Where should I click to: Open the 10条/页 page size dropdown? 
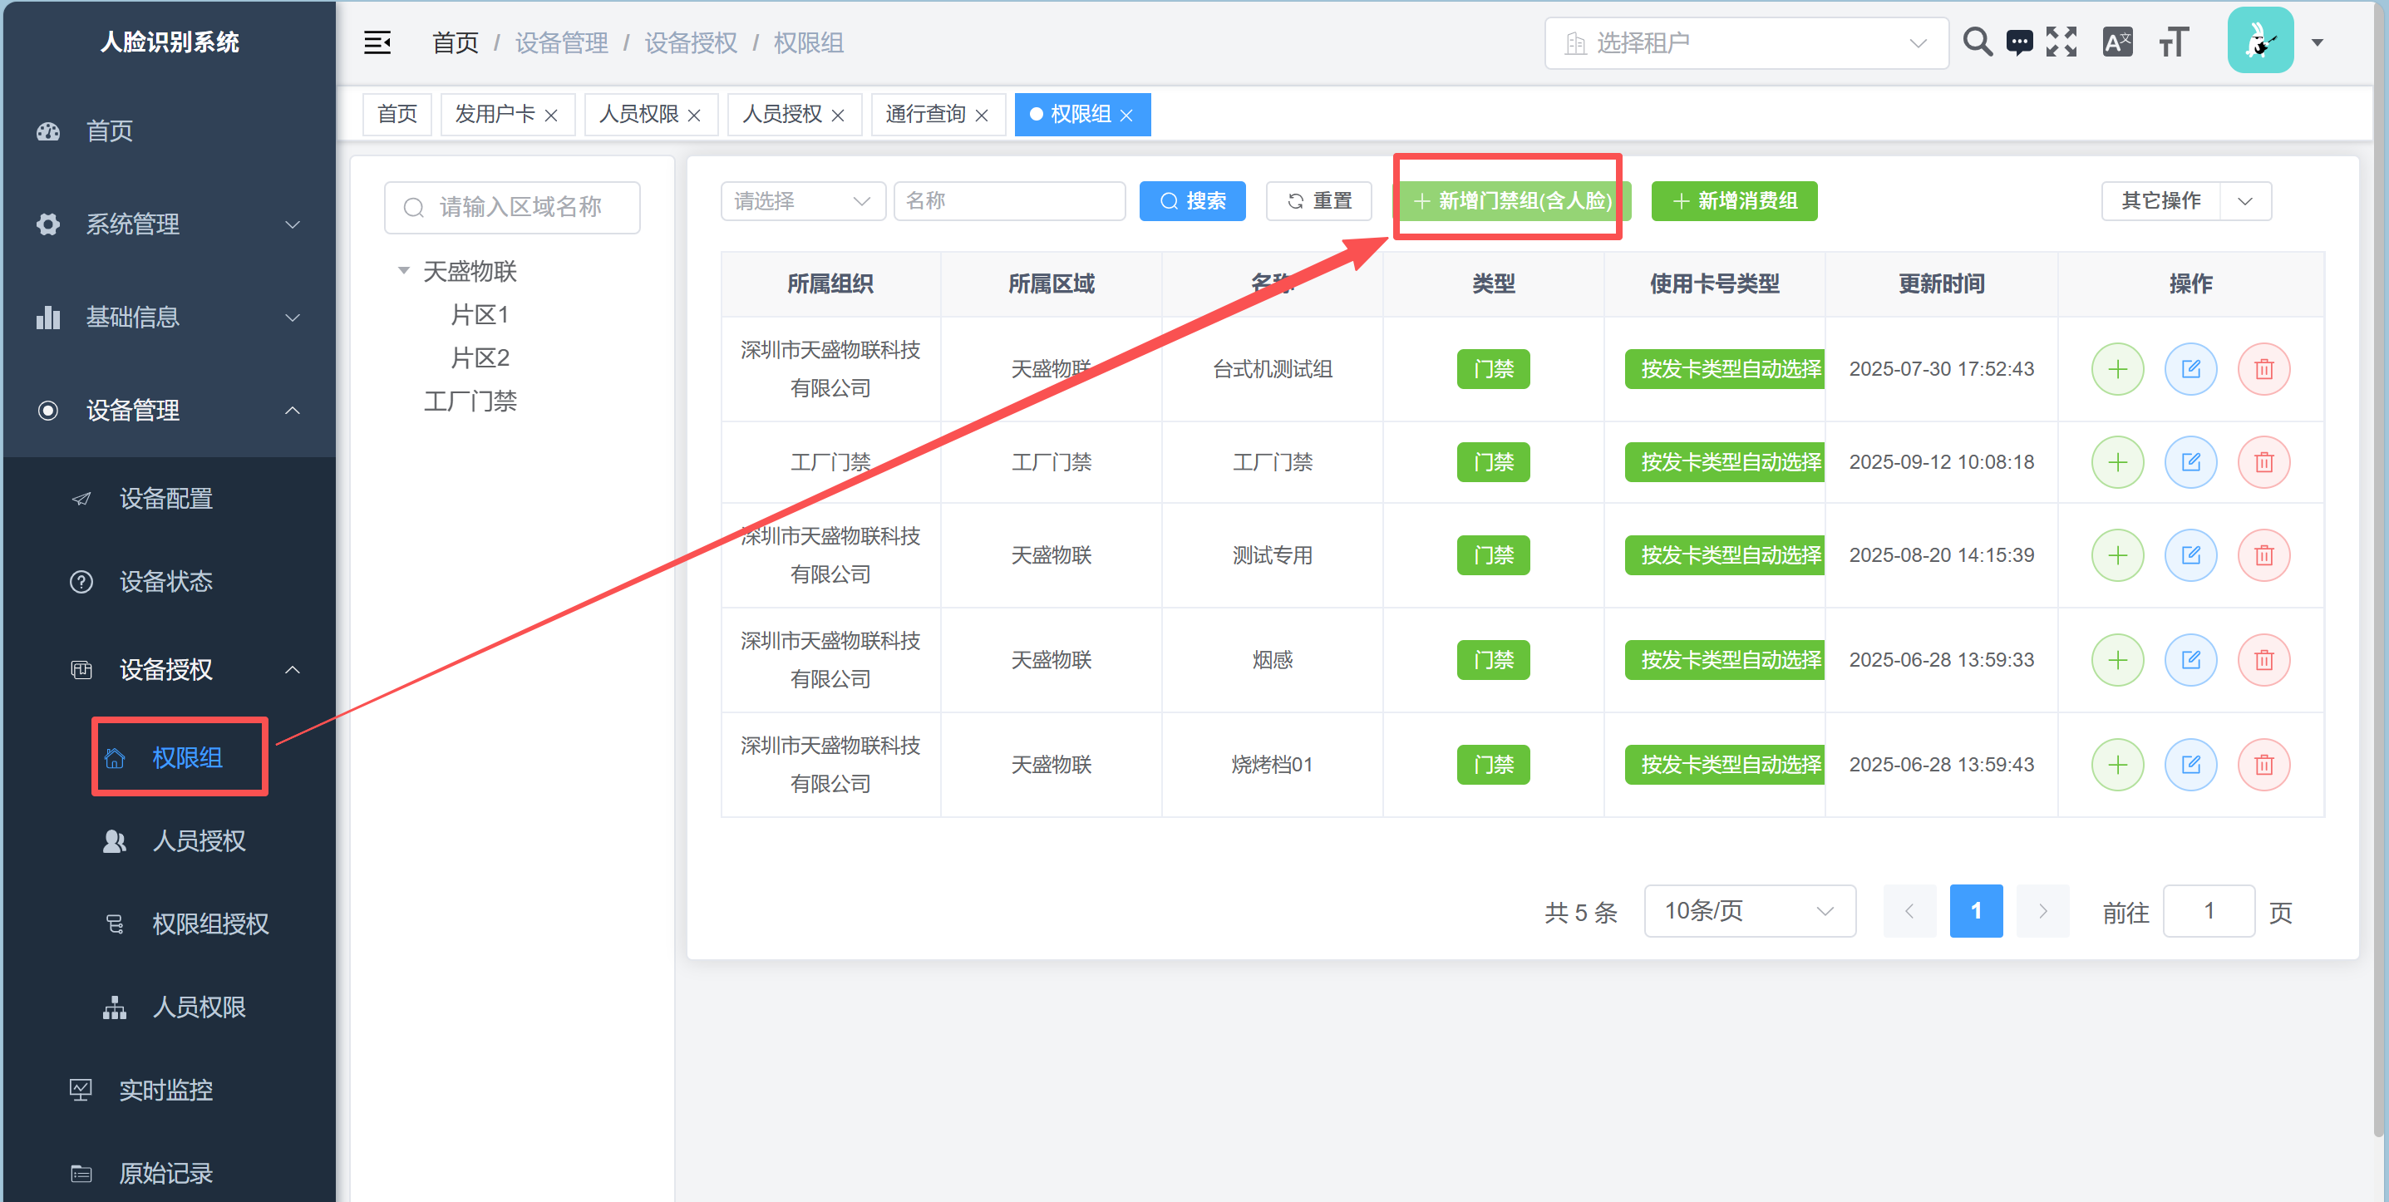1749,911
